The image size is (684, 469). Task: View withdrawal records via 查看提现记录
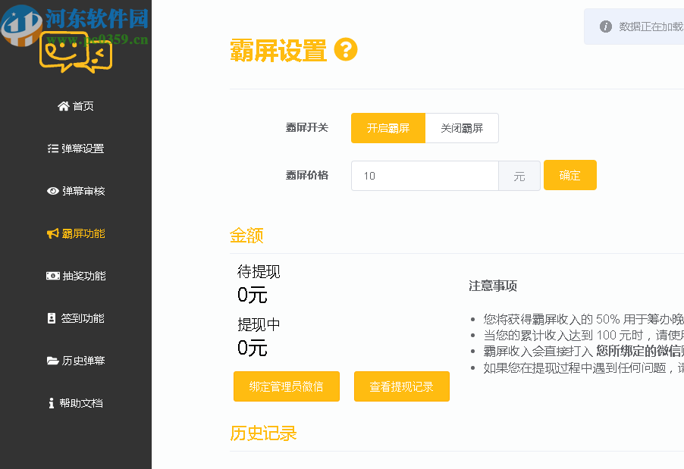point(401,386)
